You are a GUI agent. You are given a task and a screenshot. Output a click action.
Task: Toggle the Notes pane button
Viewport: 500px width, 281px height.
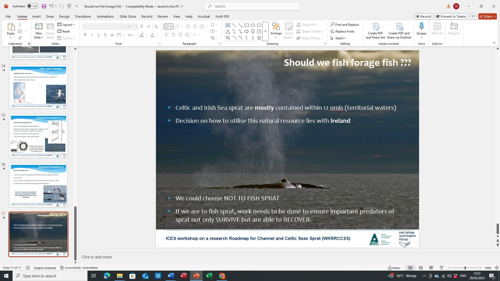click(394, 268)
